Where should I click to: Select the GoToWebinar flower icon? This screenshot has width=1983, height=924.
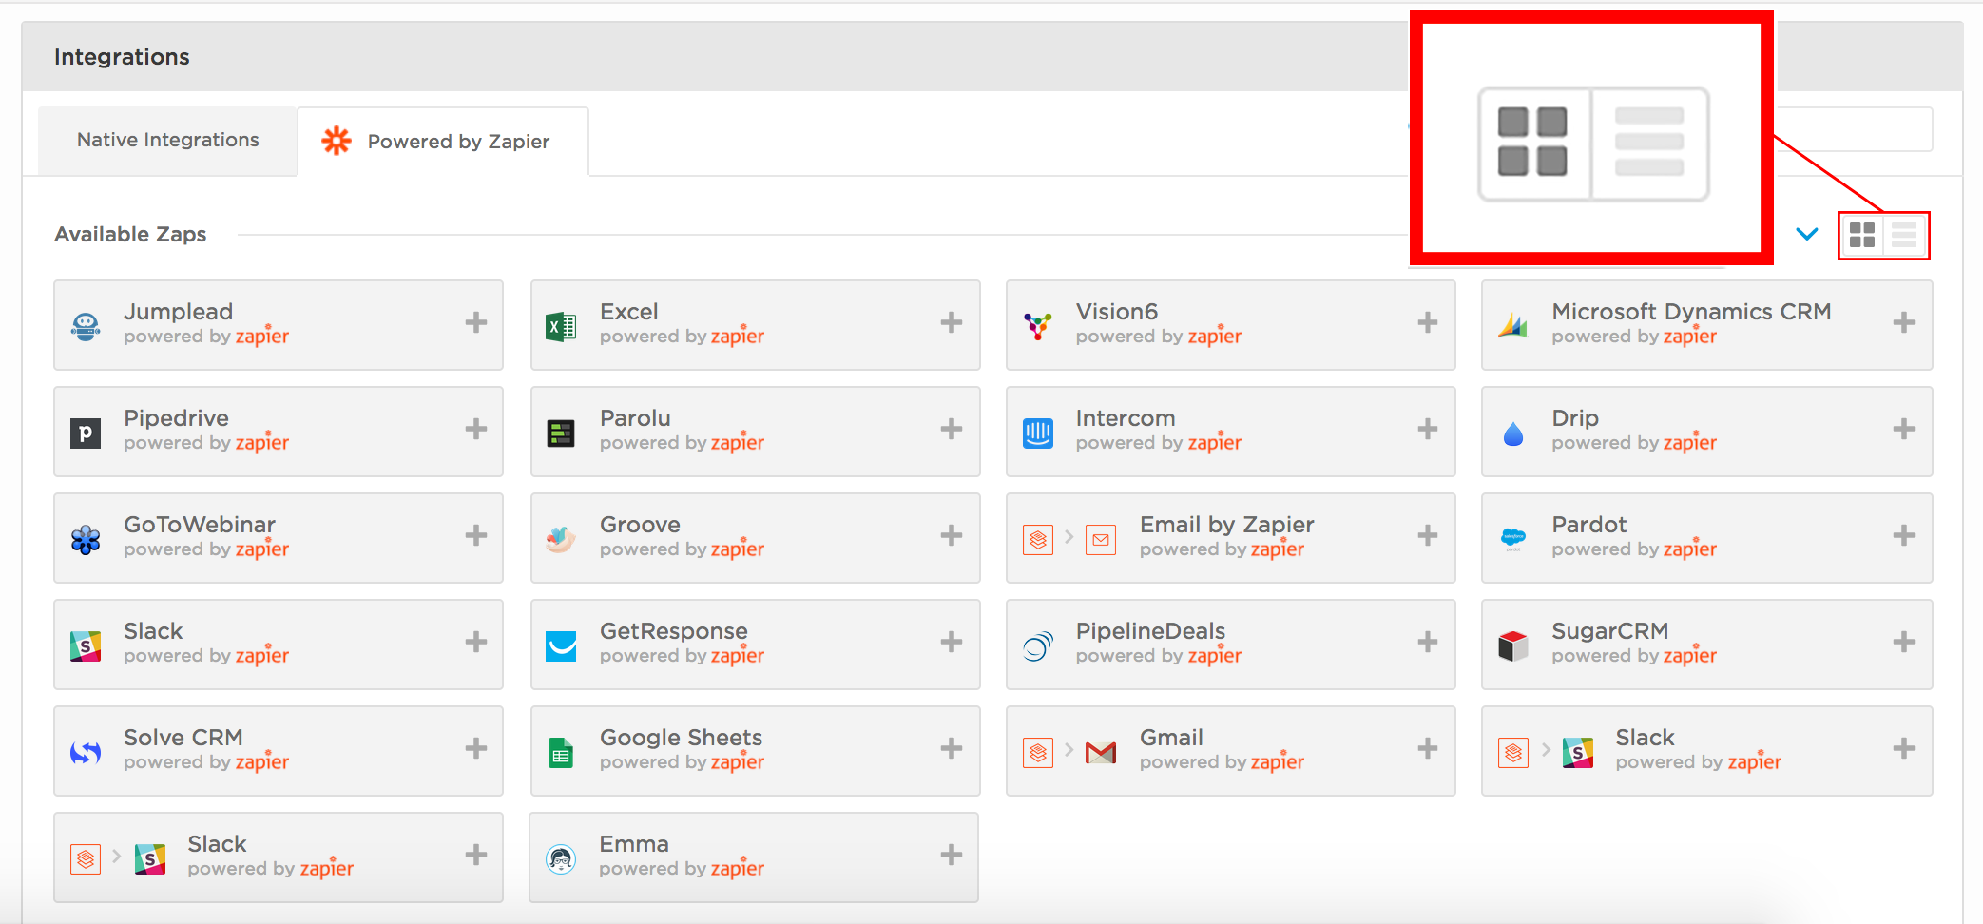point(86,537)
